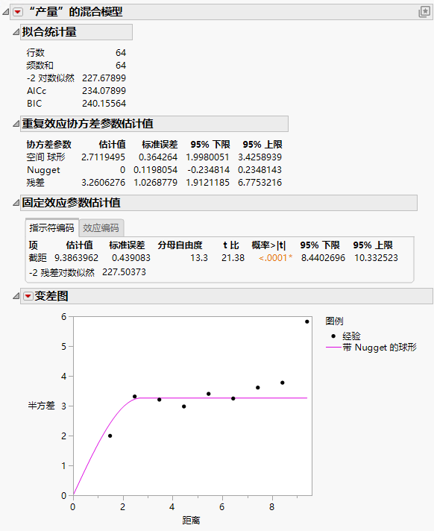Collapse the 「产量」的混合模型 outline
This screenshot has height=531, width=434.
[x=6, y=12]
